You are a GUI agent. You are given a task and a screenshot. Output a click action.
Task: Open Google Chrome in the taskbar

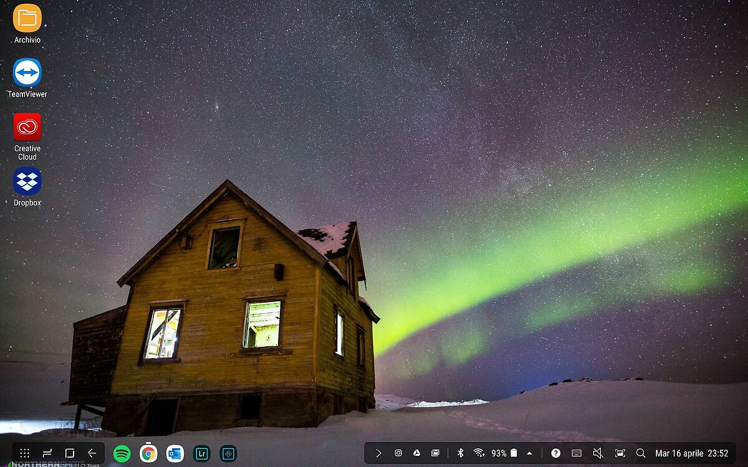click(x=148, y=453)
